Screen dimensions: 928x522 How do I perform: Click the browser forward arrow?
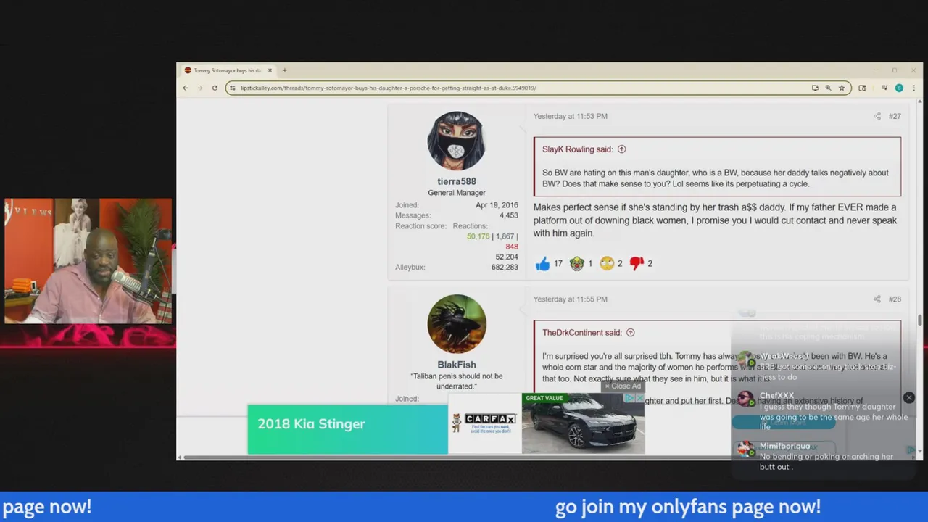click(200, 88)
